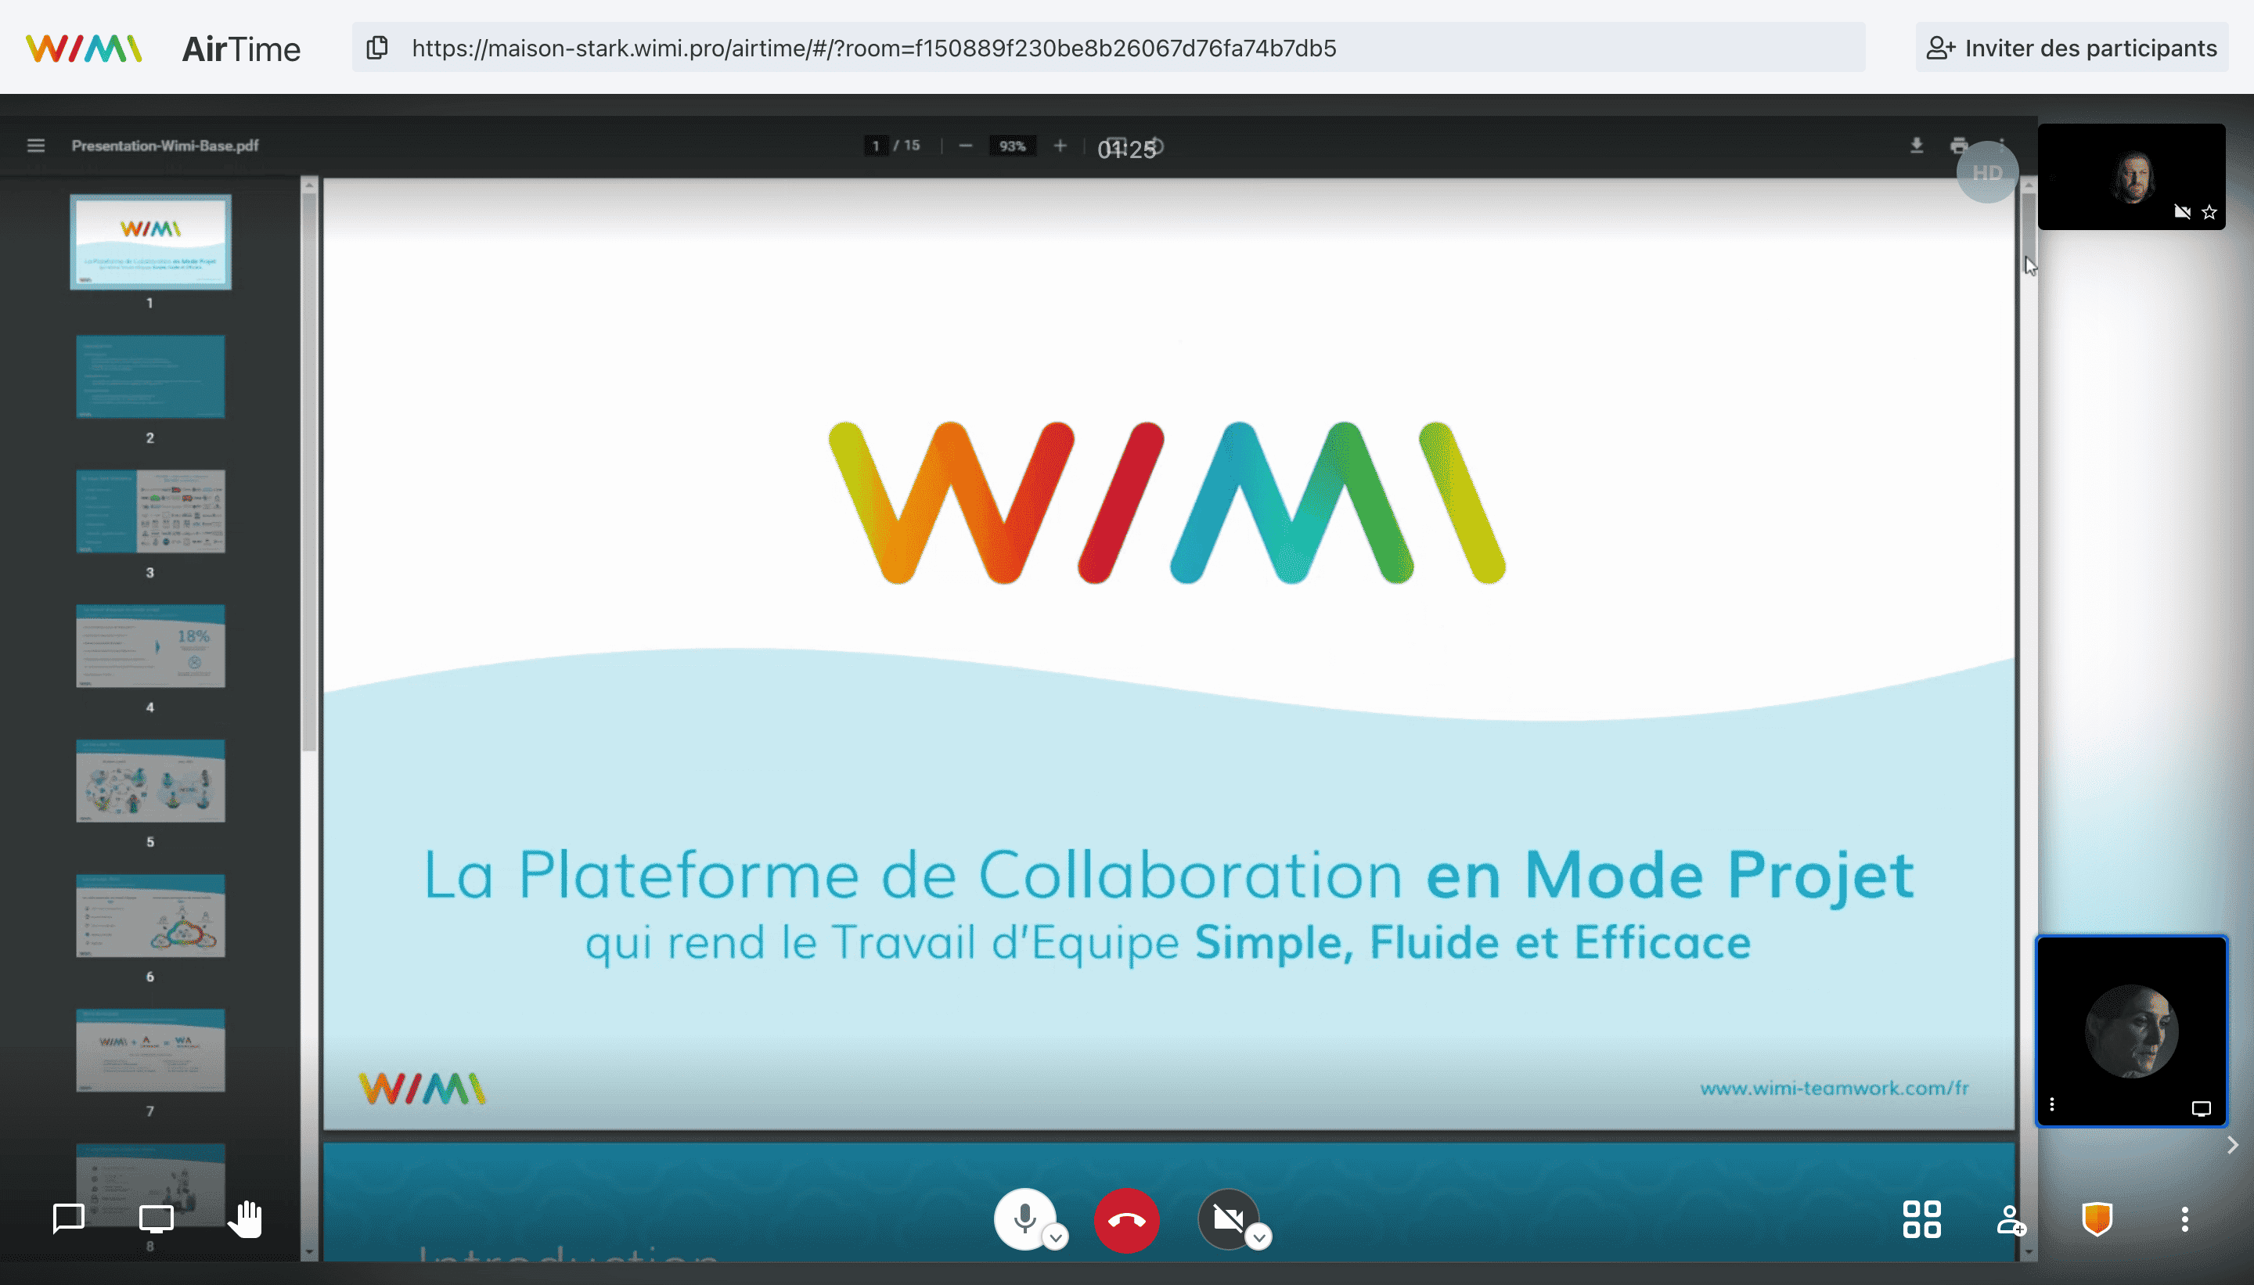Click the muted camera icon on top participant
This screenshot has height=1285, width=2254.
(x=2182, y=212)
